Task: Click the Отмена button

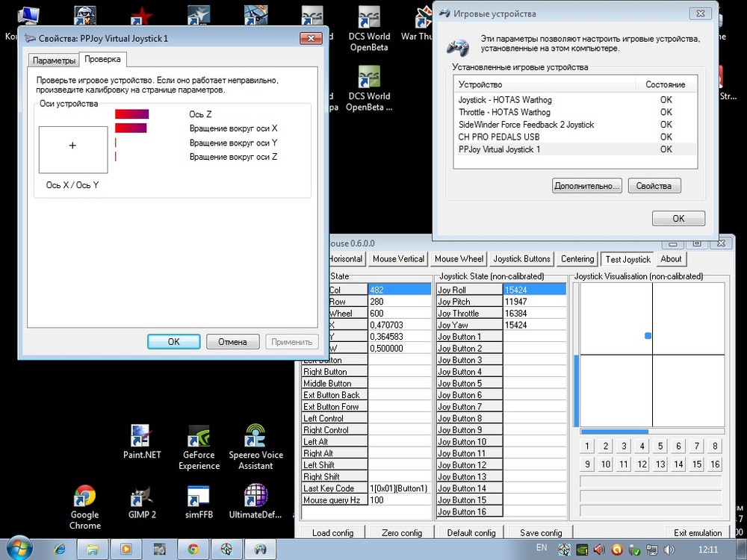Action: (232, 341)
